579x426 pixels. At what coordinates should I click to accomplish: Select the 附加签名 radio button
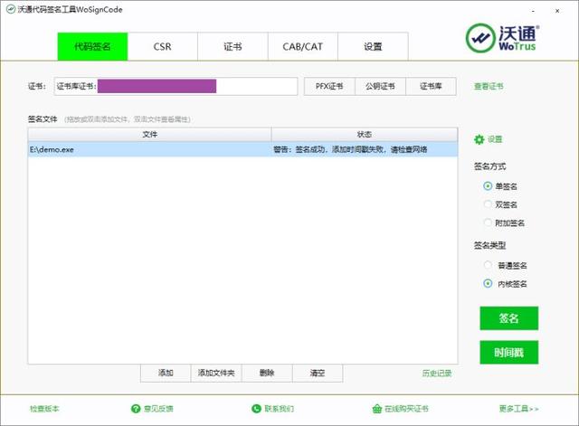coord(488,222)
